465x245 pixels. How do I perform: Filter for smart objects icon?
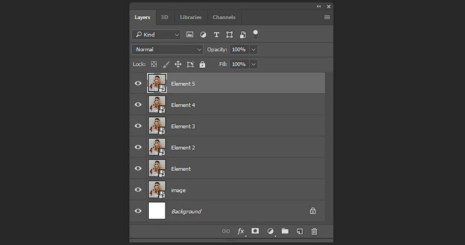[x=242, y=35]
